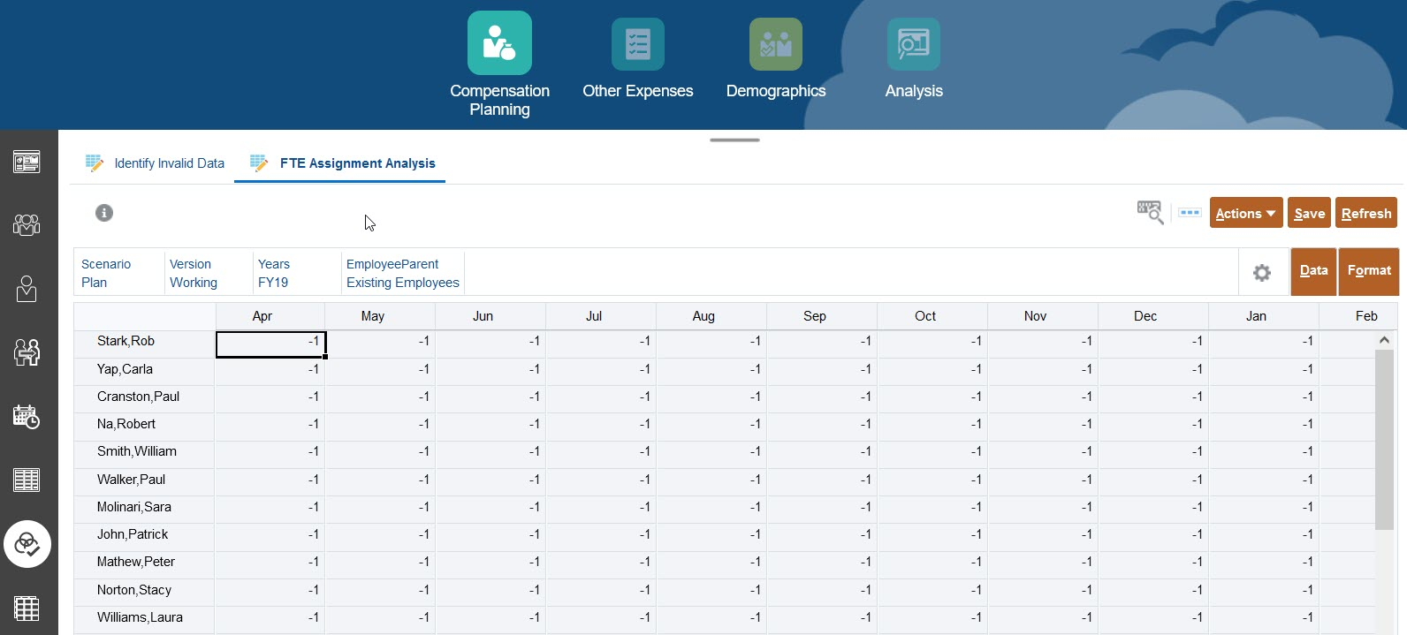Click the grid scroll up arrow
The image size is (1407, 635).
(x=1384, y=340)
